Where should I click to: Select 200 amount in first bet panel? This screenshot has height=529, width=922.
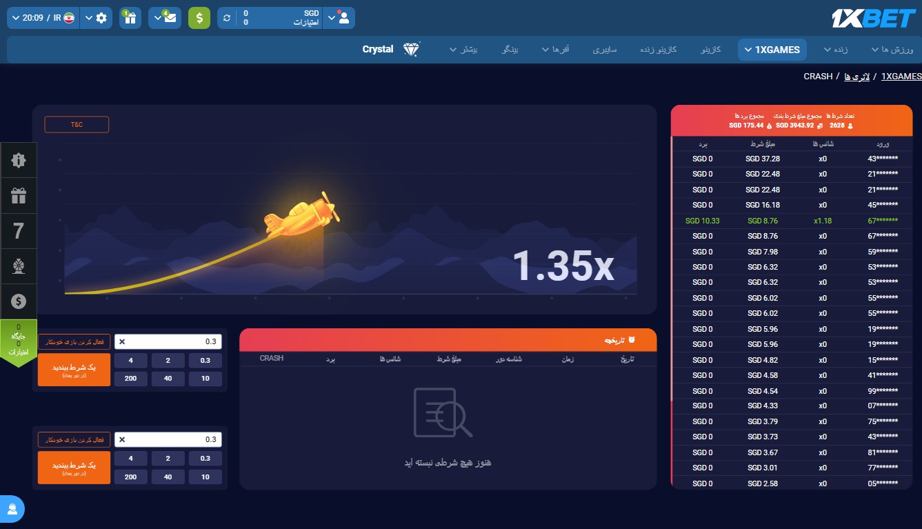pyautogui.click(x=131, y=379)
